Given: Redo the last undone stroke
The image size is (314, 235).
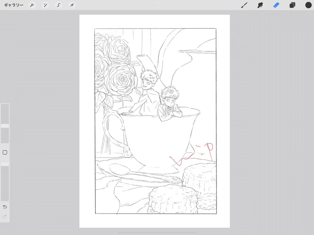Looking at the screenshot, I should (x=5, y=217).
